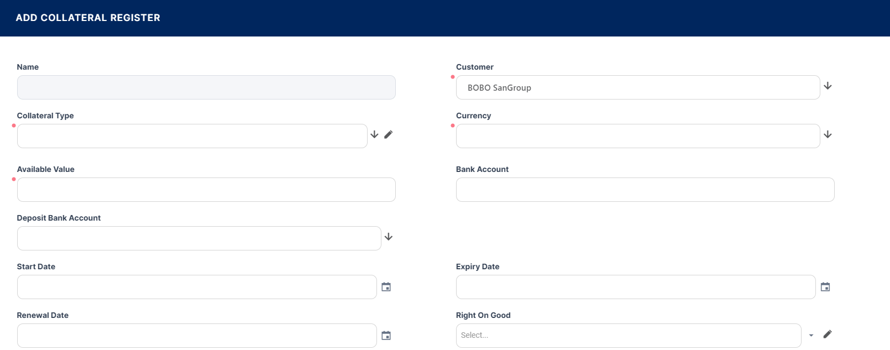Expand the Deposit Bank Account lookup arrow
The width and height of the screenshot is (890, 350).
point(389,237)
